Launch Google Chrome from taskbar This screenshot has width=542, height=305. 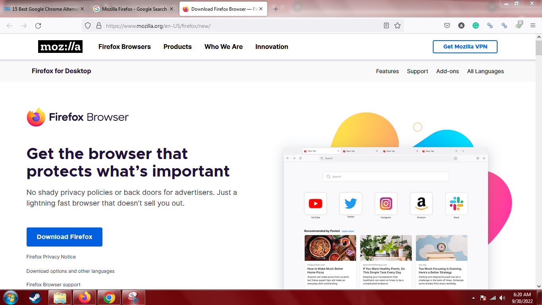pyautogui.click(x=109, y=297)
